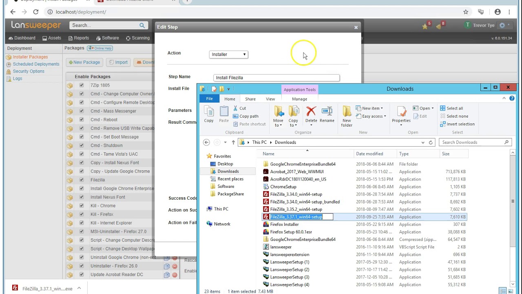This screenshot has width=522, height=294.
Task: Toggle Kill - Chrome package checkbox
Action: (82, 206)
